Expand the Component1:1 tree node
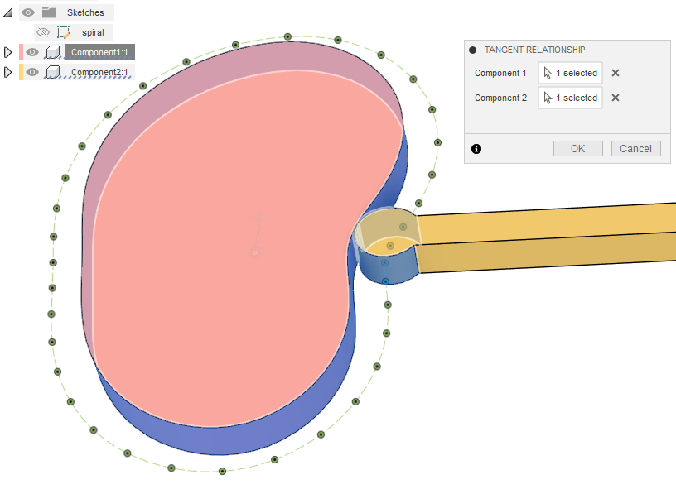Screen dimensions: 676x494 pyautogui.click(x=8, y=52)
